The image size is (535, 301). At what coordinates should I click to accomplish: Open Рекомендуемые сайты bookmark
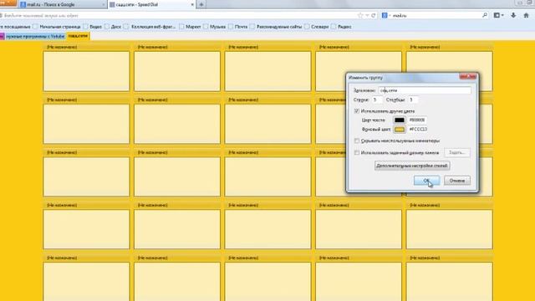click(277, 27)
